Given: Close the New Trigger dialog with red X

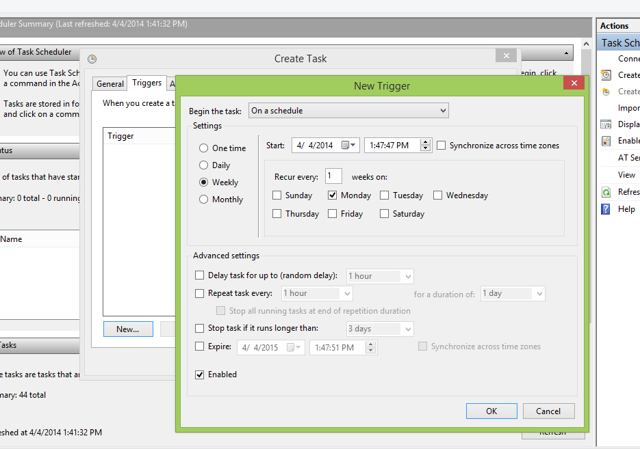Looking at the screenshot, I should point(574,83).
